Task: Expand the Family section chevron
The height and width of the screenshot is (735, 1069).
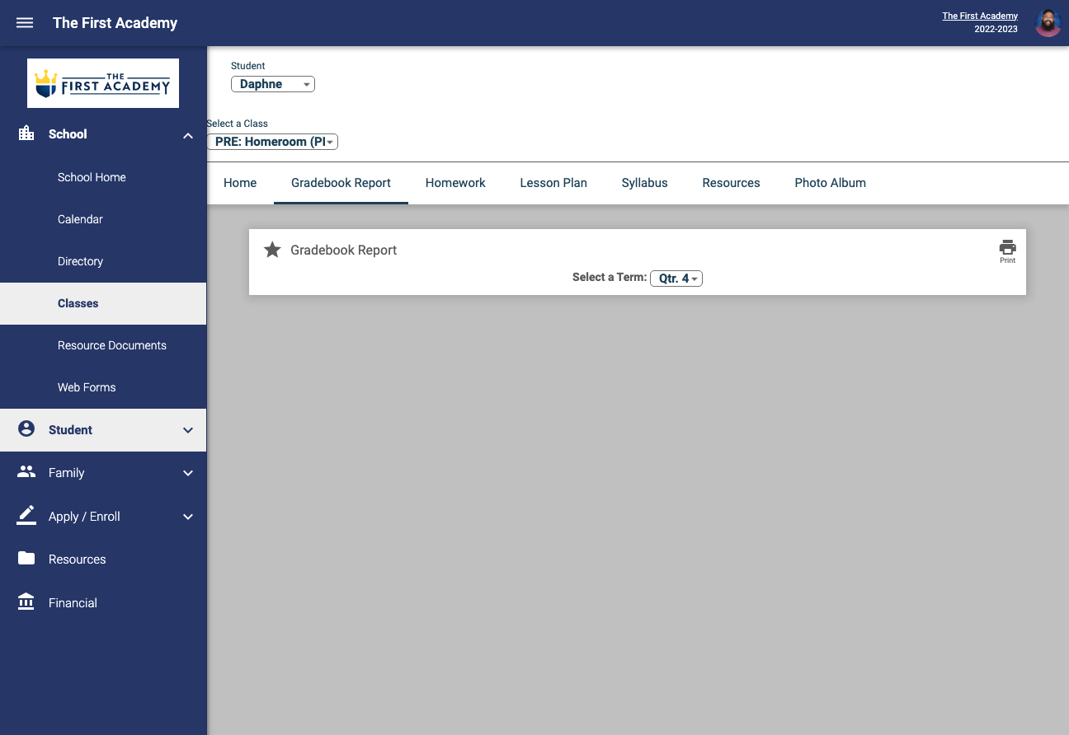Action: pos(188,473)
